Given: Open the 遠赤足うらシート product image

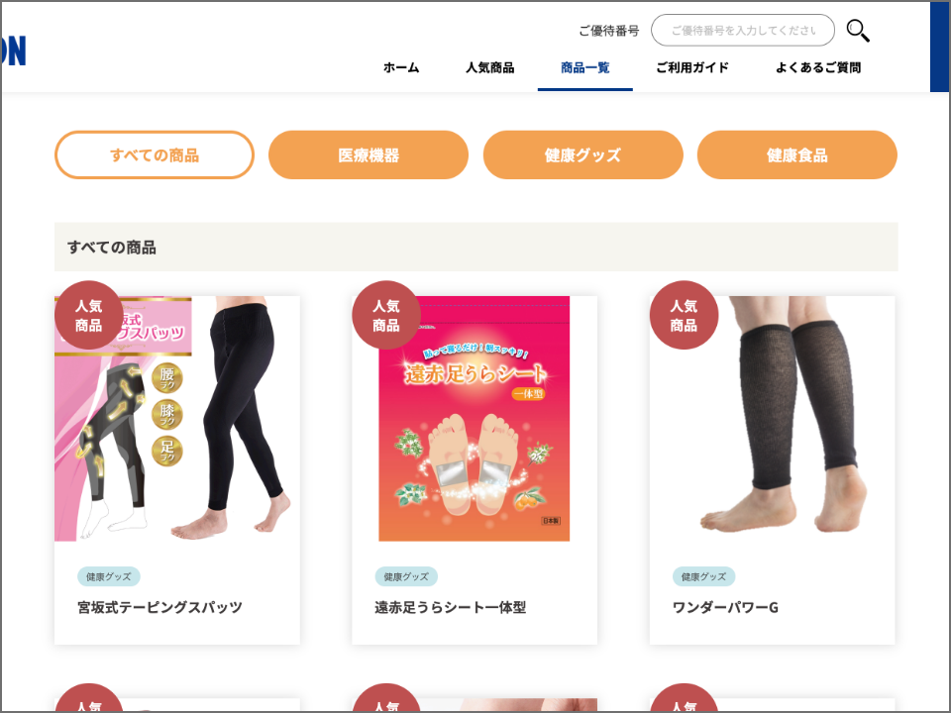Looking at the screenshot, I should [x=475, y=418].
